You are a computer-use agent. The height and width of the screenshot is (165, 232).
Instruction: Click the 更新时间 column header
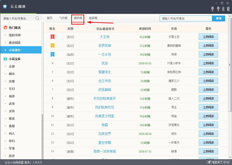(x=145, y=29)
